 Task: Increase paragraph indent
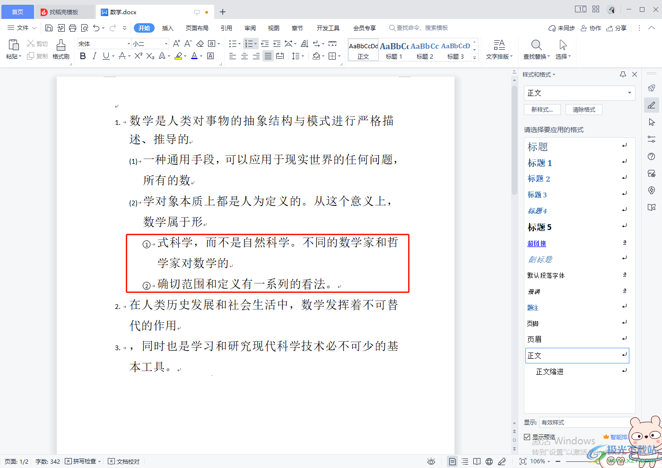[x=277, y=44]
